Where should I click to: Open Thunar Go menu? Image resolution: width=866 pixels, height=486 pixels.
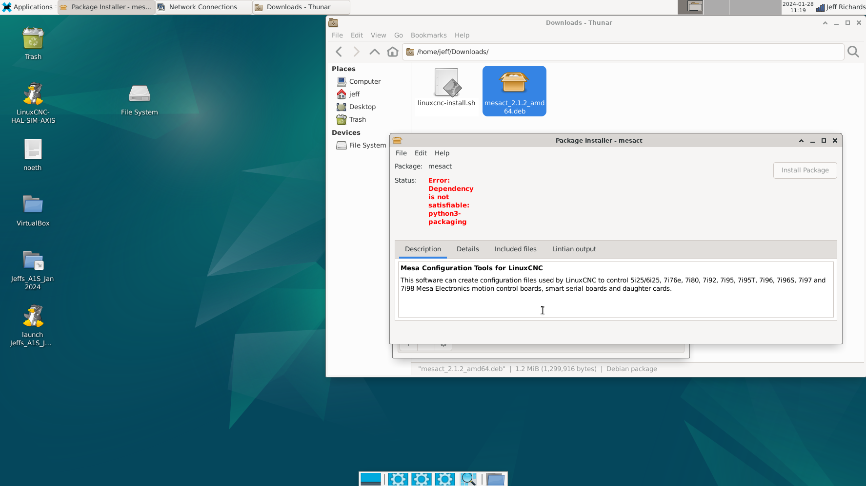pyautogui.click(x=399, y=35)
